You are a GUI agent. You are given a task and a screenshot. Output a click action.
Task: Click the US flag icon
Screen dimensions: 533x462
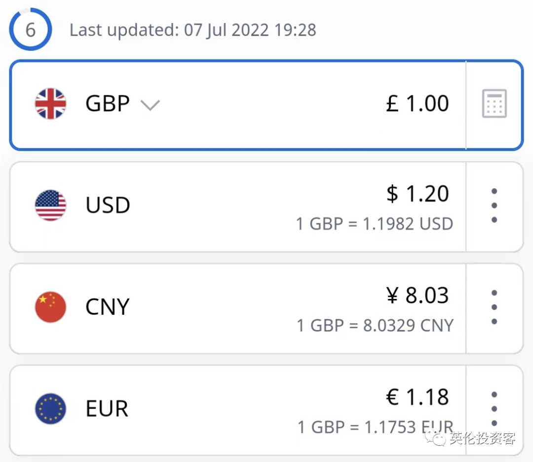click(x=50, y=205)
